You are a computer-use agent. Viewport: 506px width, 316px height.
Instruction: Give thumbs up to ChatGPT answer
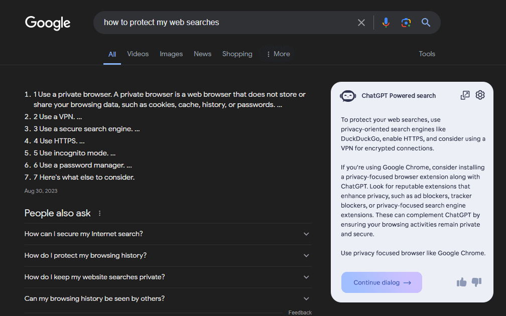pyautogui.click(x=461, y=282)
